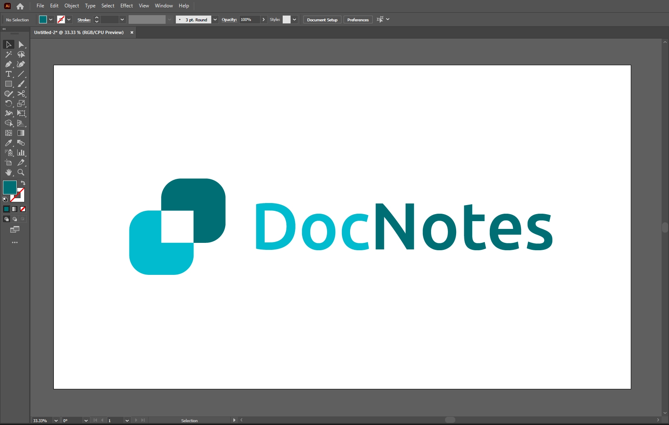Close the Untitled-2 document tab
This screenshot has width=669, height=425.
[x=132, y=32]
